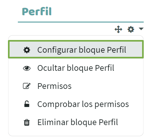Click the gear icon beside Configurar bloque

coord(27,50)
